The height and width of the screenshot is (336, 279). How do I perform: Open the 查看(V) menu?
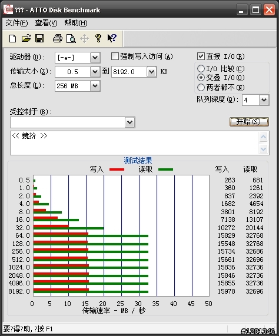[46, 23]
